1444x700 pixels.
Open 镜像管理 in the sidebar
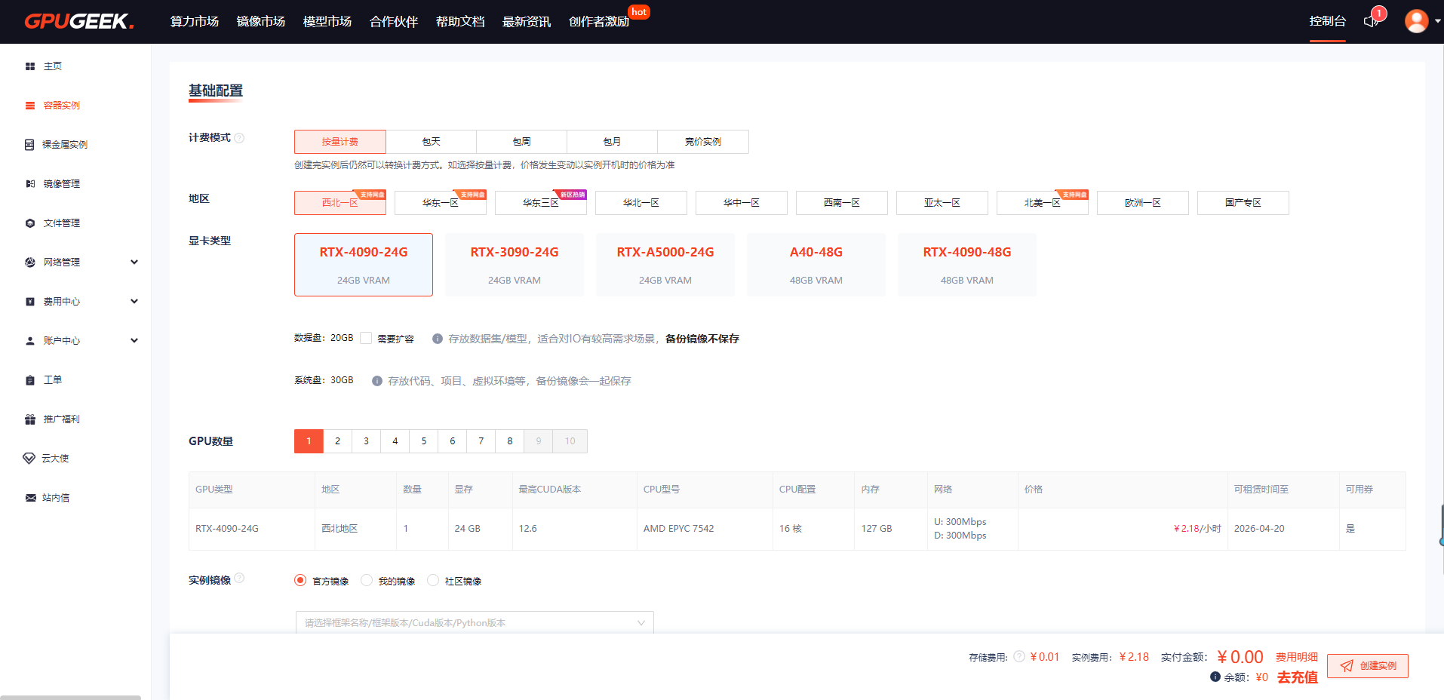coord(62,183)
